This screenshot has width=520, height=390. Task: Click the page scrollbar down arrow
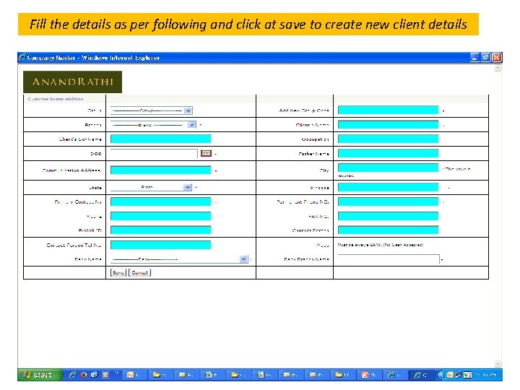click(498, 364)
